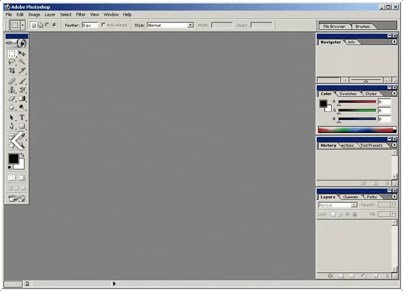This screenshot has width=403, height=291.
Task: Click the add layer mask icon
Action: [x=341, y=276]
